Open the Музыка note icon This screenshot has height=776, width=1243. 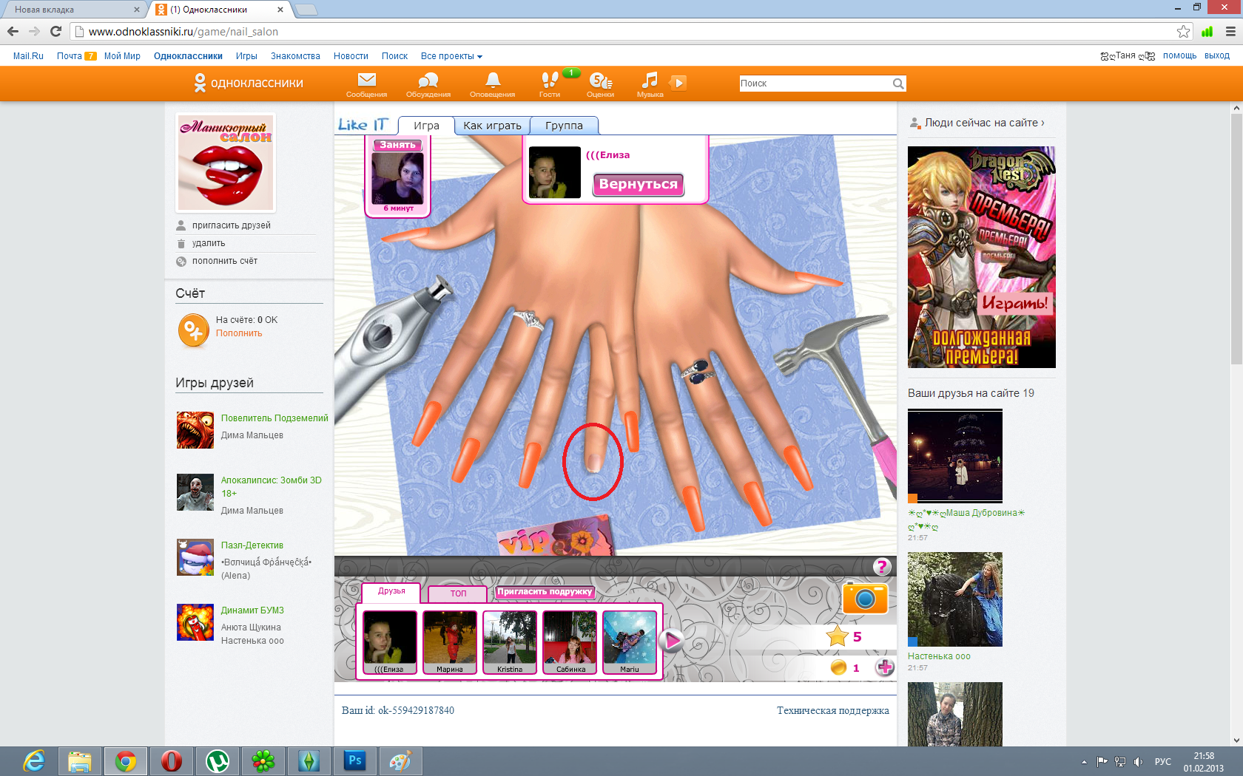tap(650, 80)
